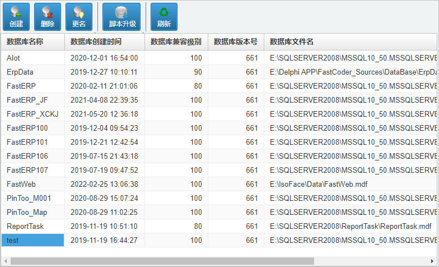Click the E:\IsoFace\Data\FastWeb.mdf file path
This screenshot has width=439, height=267.
click(x=319, y=184)
